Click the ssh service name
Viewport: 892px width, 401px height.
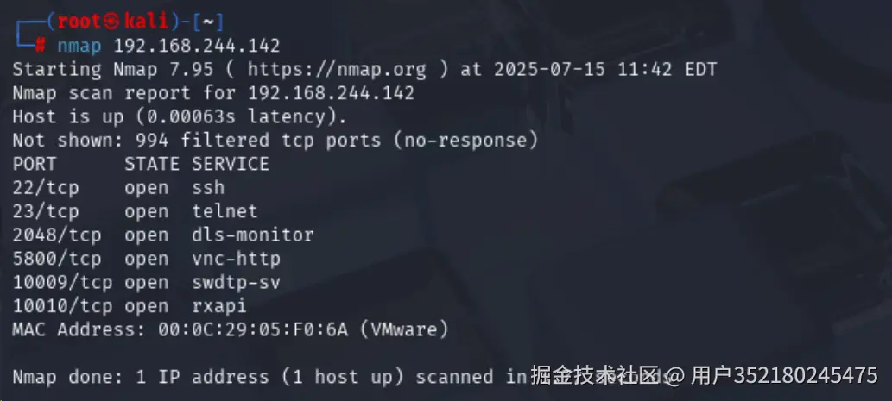click(208, 187)
